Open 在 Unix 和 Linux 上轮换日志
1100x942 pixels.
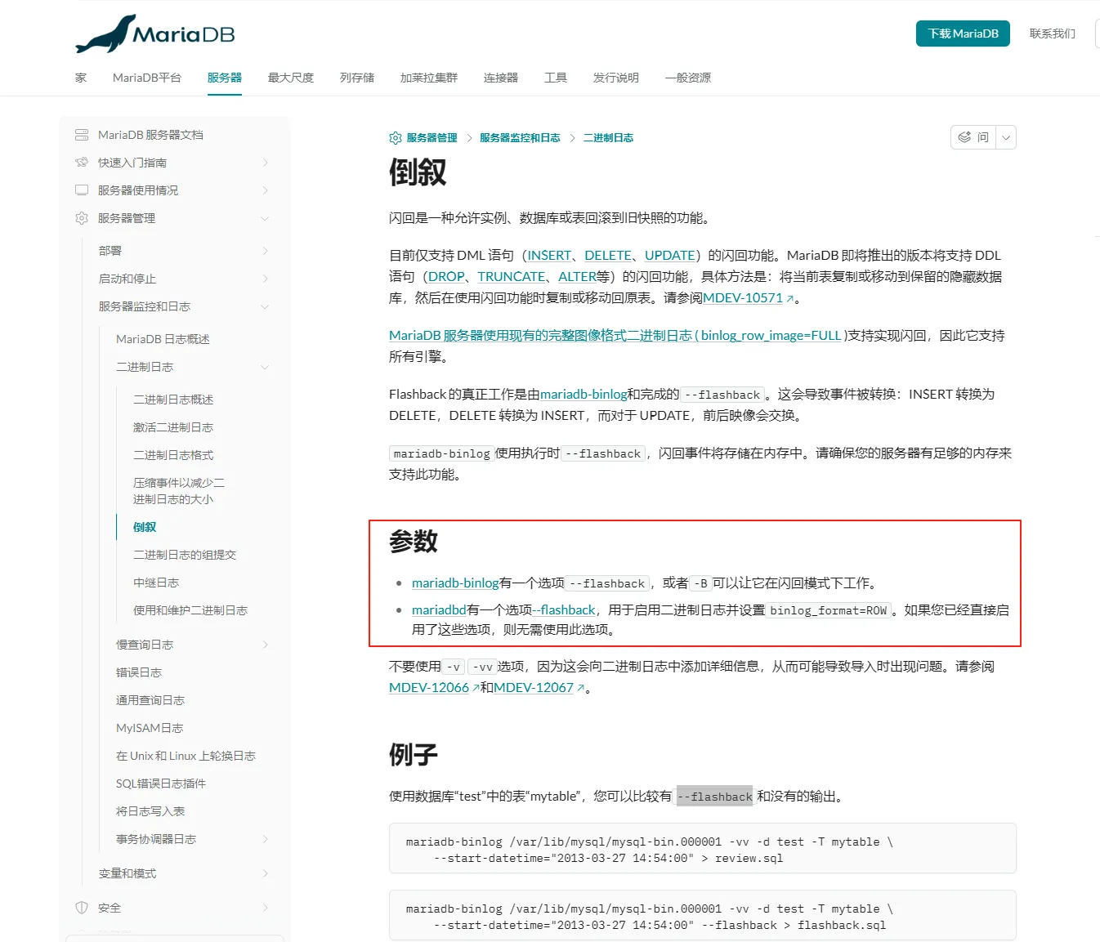tap(186, 756)
